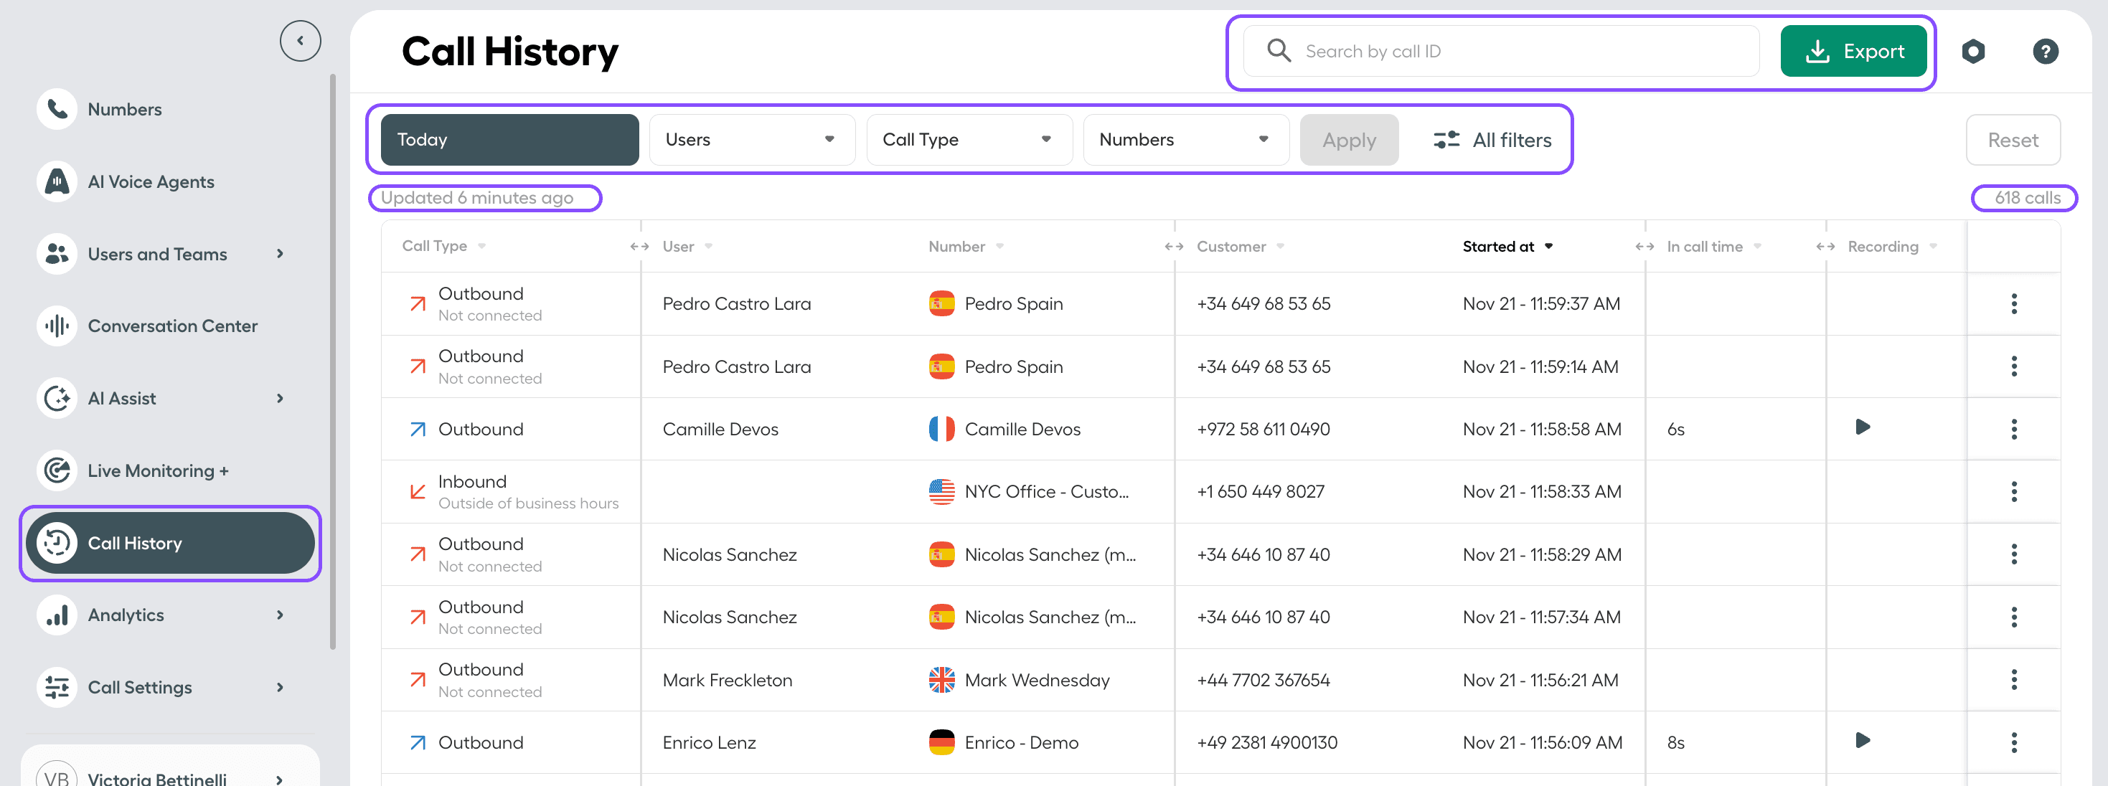
Task: Open AI Voice Agents from the sidebar
Action: 151,181
